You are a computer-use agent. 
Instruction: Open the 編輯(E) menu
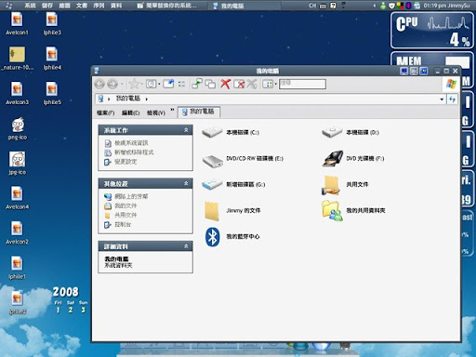click(130, 112)
